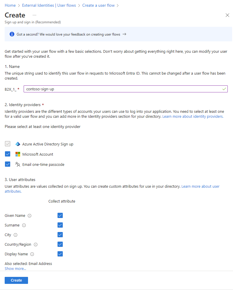Click the info tooltip beside Given Name
The height and width of the screenshot is (290, 233).
[x=30, y=216]
